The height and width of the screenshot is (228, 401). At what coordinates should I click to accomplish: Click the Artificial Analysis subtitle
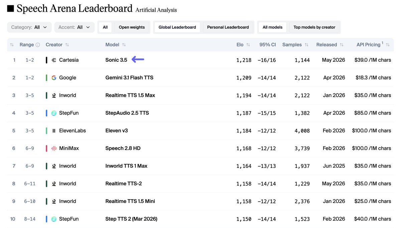(x=156, y=10)
